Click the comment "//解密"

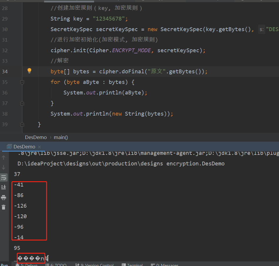(60, 61)
